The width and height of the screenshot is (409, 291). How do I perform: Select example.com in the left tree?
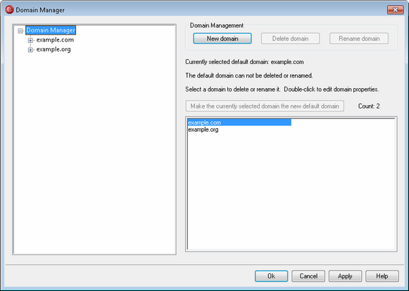[55, 40]
